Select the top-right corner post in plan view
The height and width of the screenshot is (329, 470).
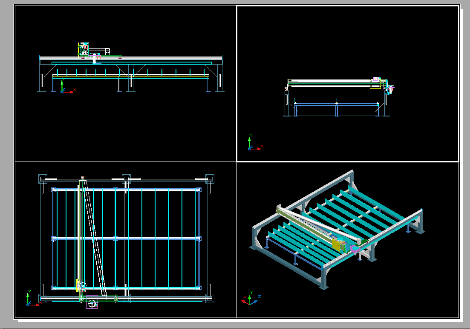(209, 179)
